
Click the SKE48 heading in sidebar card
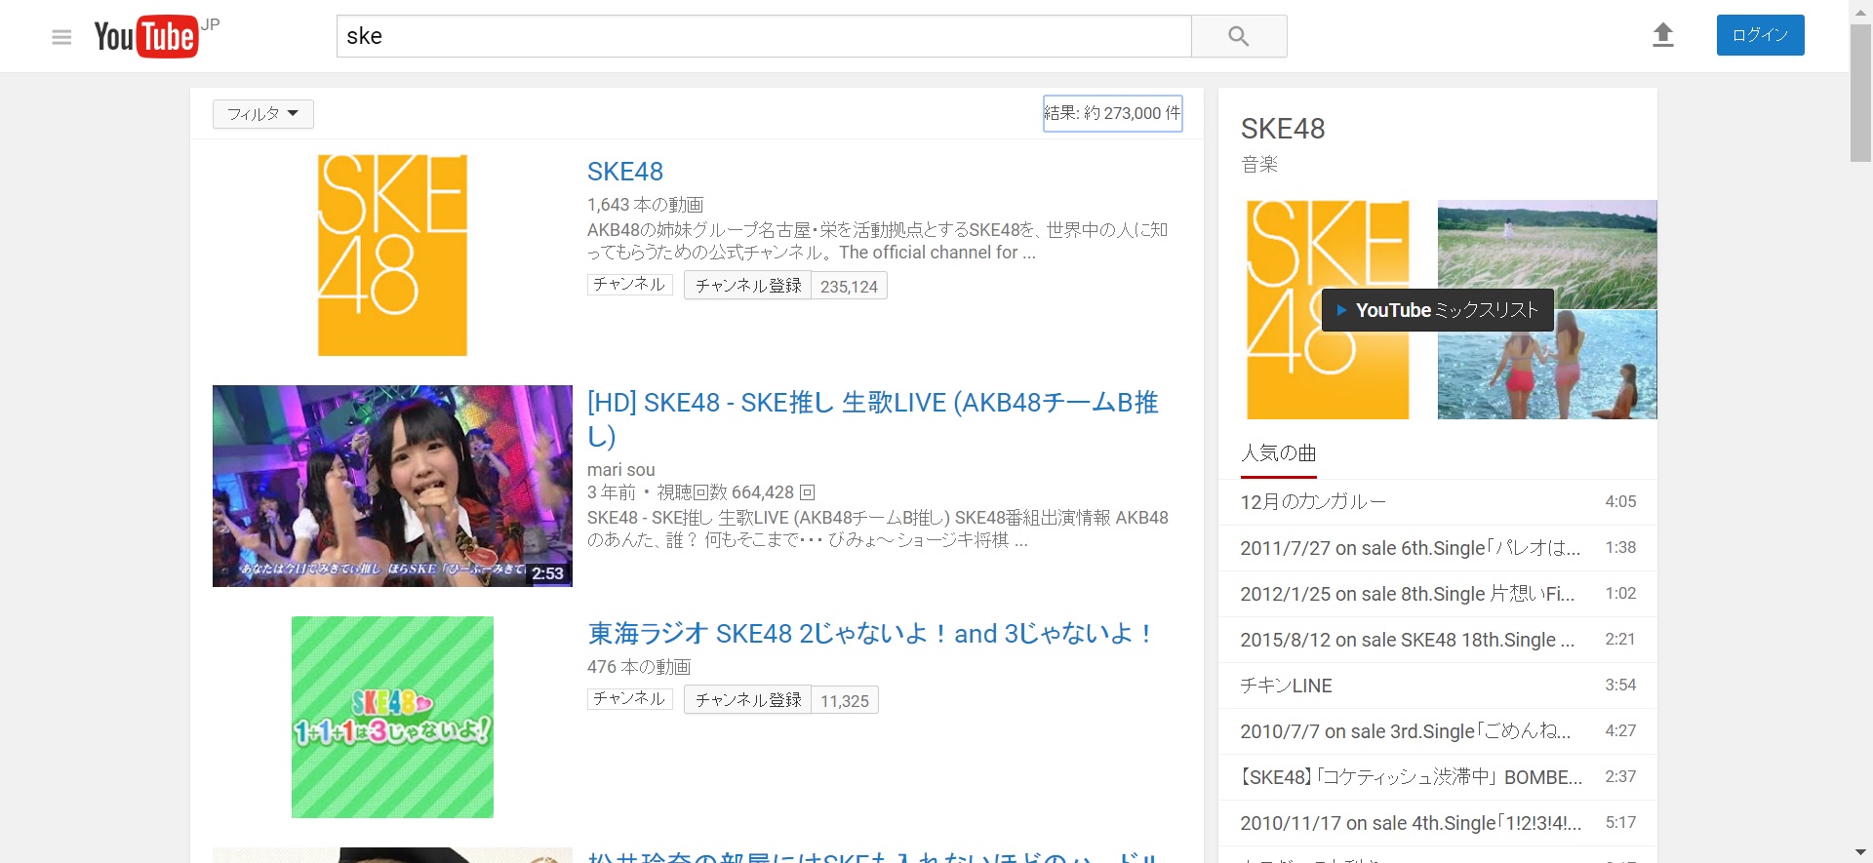[x=1283, y=129]
